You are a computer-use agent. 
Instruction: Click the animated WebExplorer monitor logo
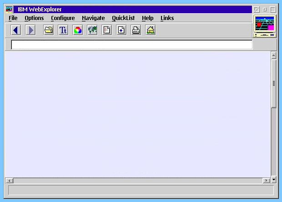click(265, 26)
